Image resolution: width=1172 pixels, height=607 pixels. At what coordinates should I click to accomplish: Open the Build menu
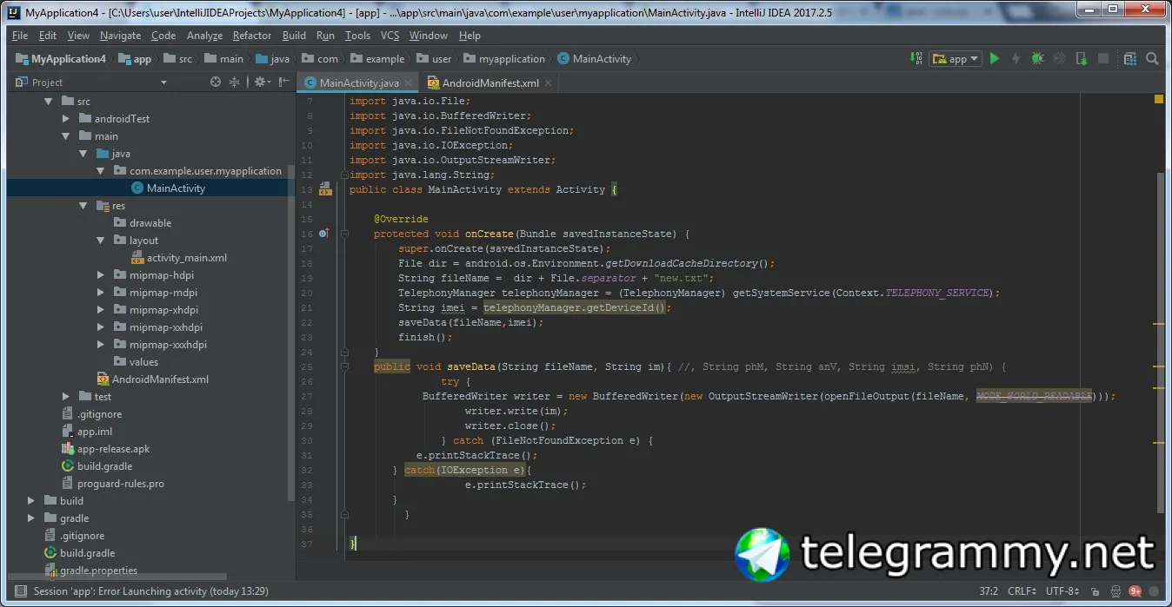click(x=294, y=36)
